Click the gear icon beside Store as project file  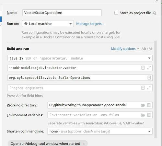tap(154, 13)
